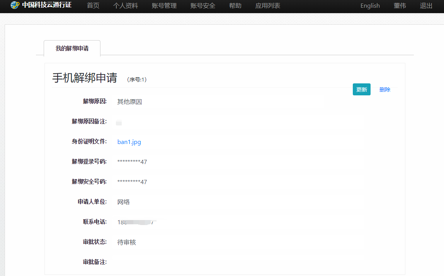
Task: Click the 董伟 username in header
Action: click(x=400, y=6)
